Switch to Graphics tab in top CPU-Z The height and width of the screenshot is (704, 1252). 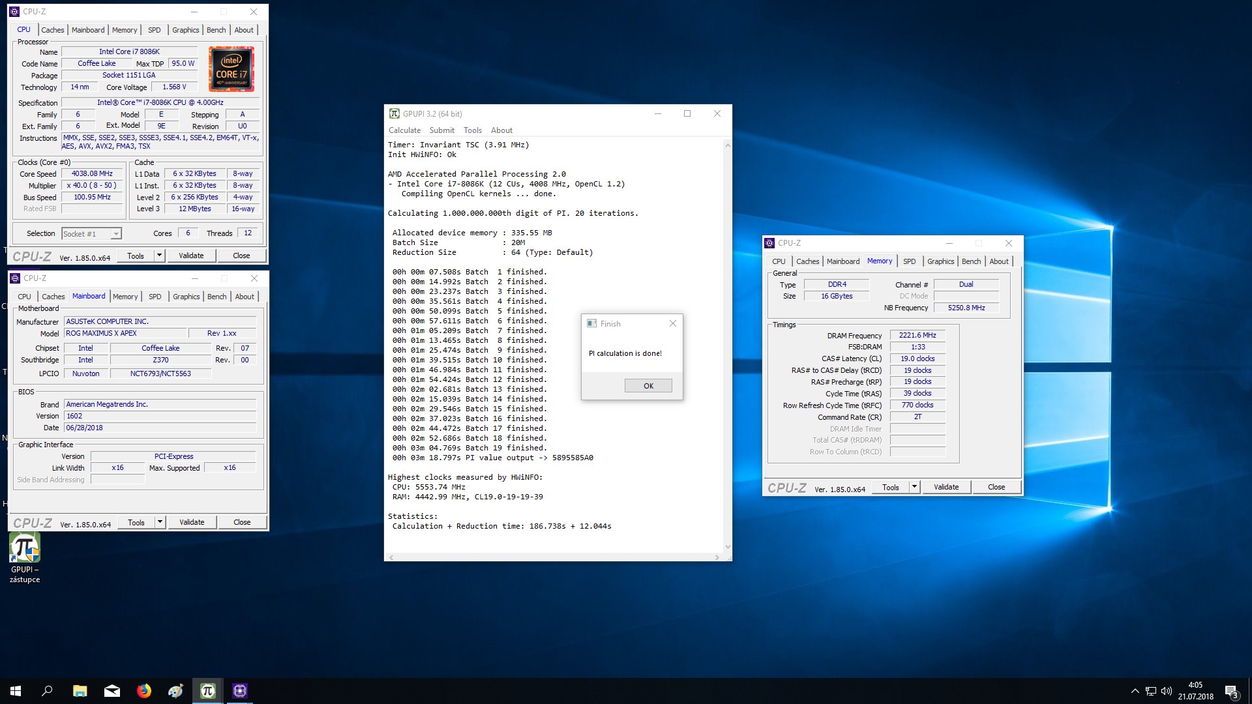[186, 30]
